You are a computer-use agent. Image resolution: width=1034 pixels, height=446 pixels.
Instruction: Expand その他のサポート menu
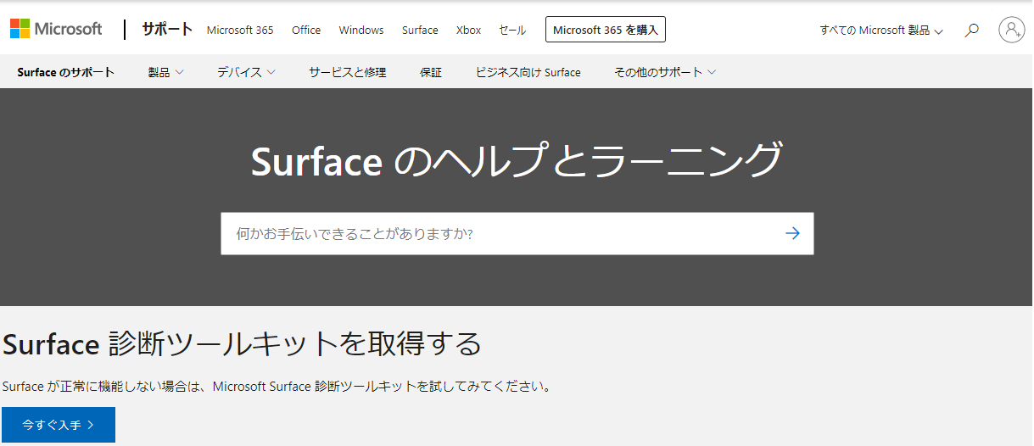665,72
